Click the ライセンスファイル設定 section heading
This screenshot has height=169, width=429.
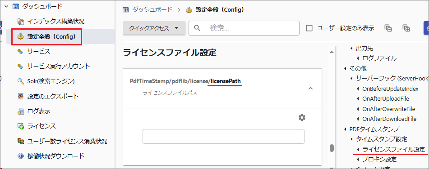click(170, 53)
